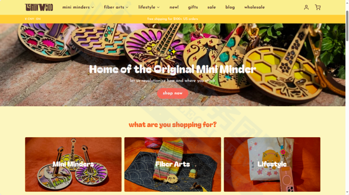This screenshot has height=195, width=349.
Task: Click the scrollbar down arrow
Action: 347,192
